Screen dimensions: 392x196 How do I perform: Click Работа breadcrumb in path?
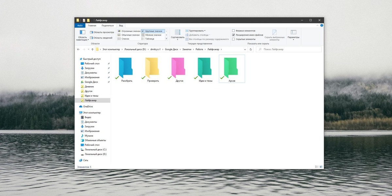pyautogui.click(x=199, y=49)
